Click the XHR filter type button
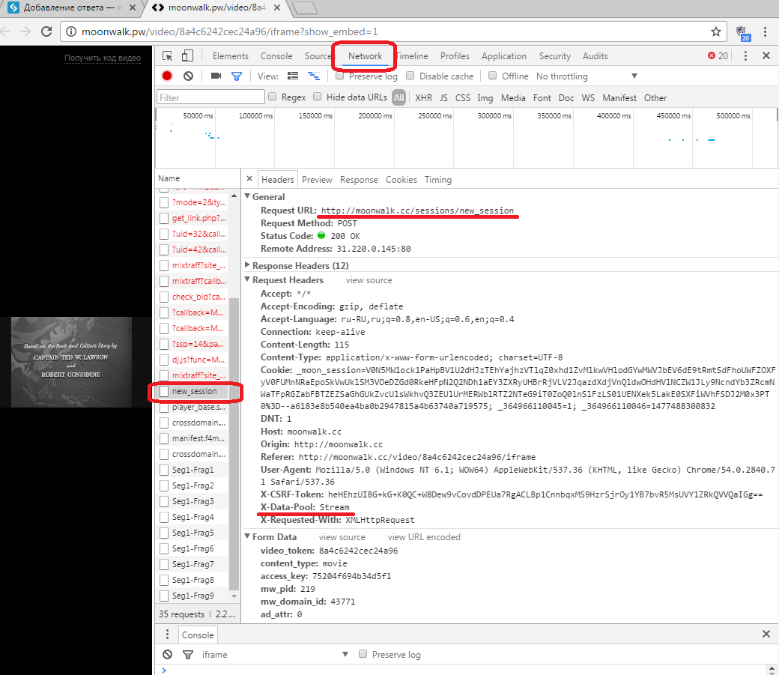This screenshot has width=779, height=675. [423, 97]
